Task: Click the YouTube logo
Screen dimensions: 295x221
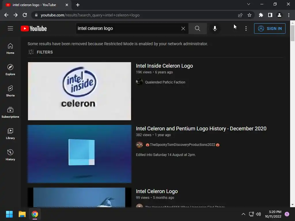Action: click(34, 28)
